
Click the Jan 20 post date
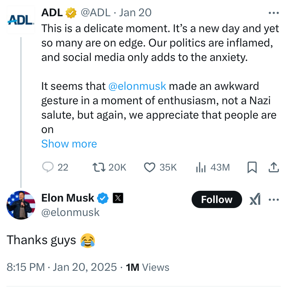135,13
